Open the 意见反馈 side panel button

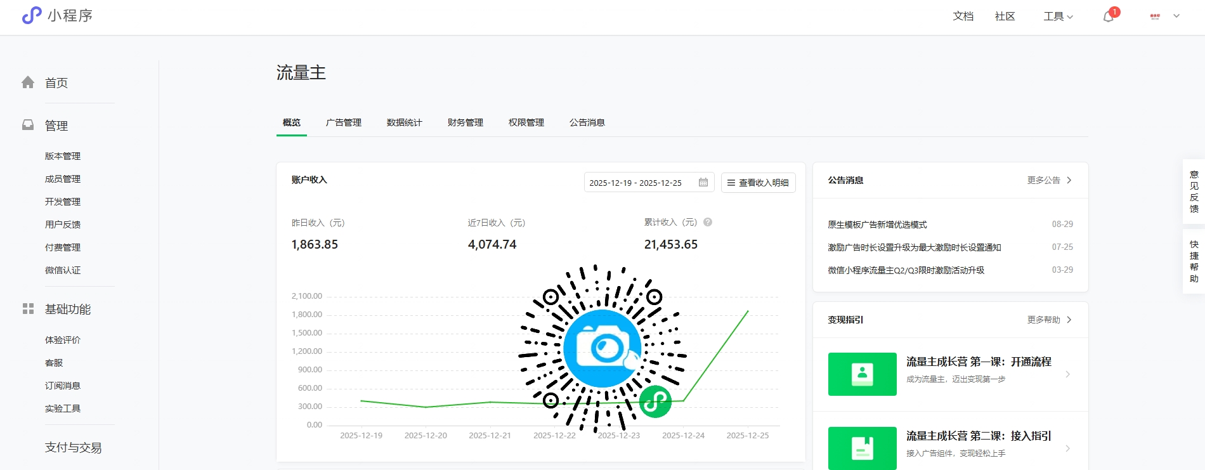[x=1194, y=192]
